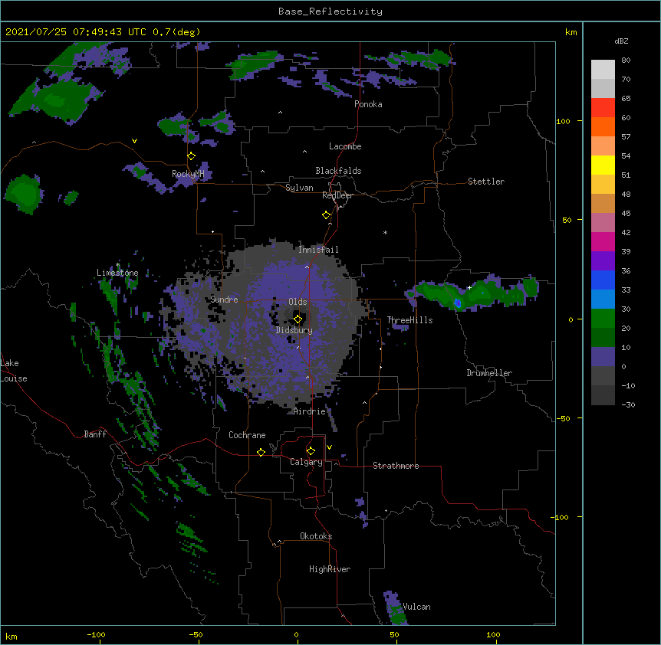This screenshot has height=645, width=661.
Task: Click the Banff label
Action: tap(95, 434)
